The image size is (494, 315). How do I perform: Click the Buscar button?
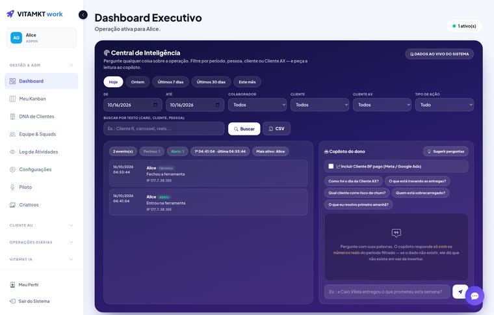point(244,129)
